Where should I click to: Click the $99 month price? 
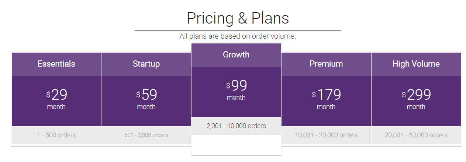[x=236, y=90]
